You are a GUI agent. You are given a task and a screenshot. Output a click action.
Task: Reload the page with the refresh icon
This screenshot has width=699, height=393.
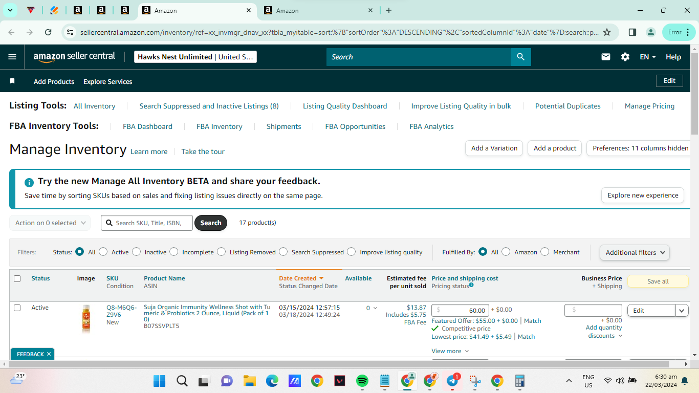pyautogui.click(x=48, y=32)
